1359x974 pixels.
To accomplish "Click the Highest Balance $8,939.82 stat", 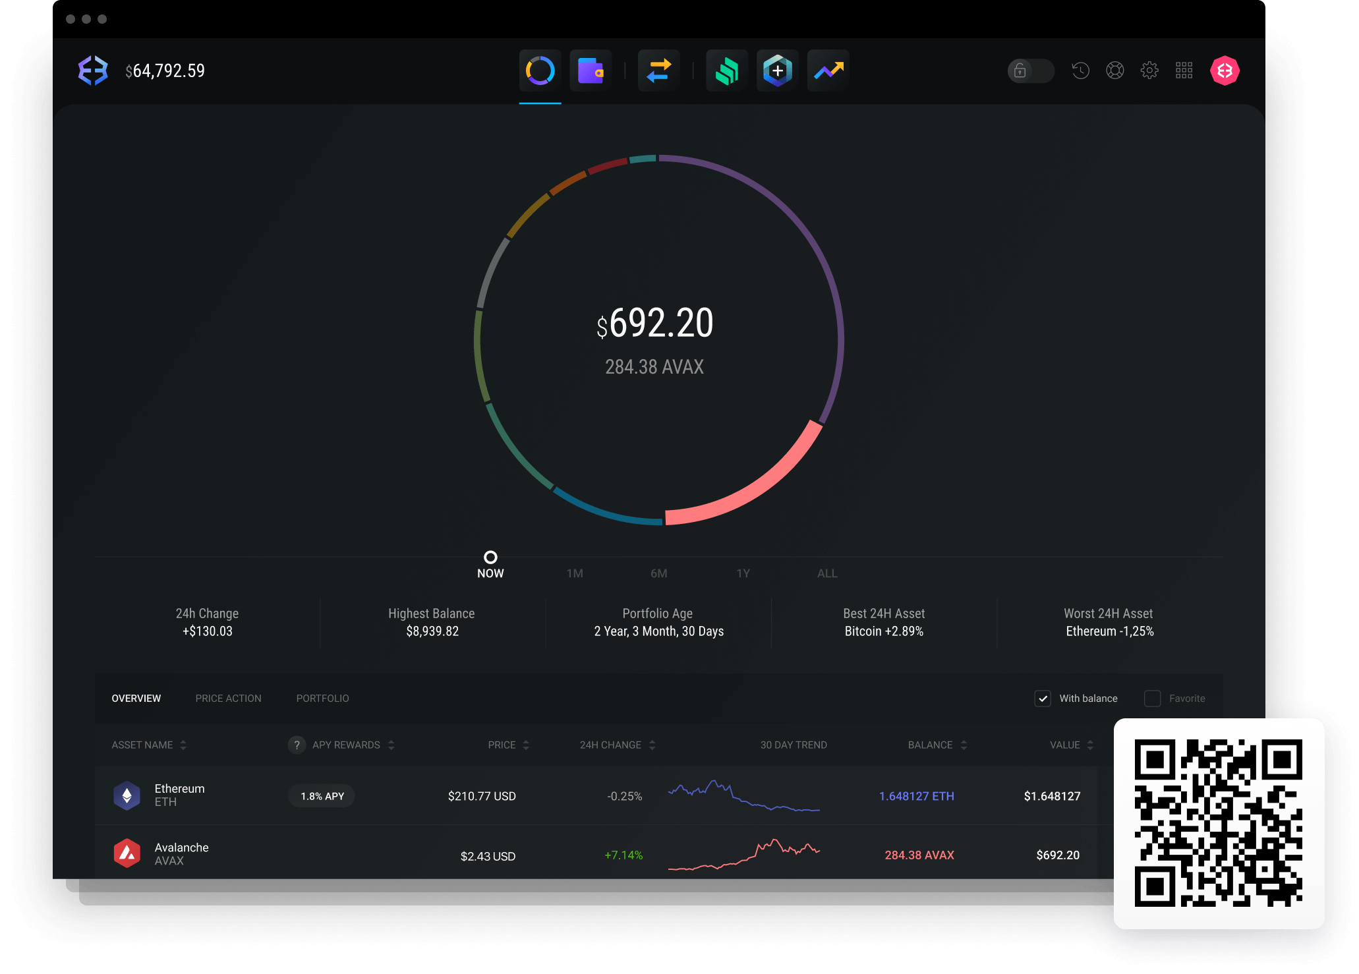I will click(432, 622).
